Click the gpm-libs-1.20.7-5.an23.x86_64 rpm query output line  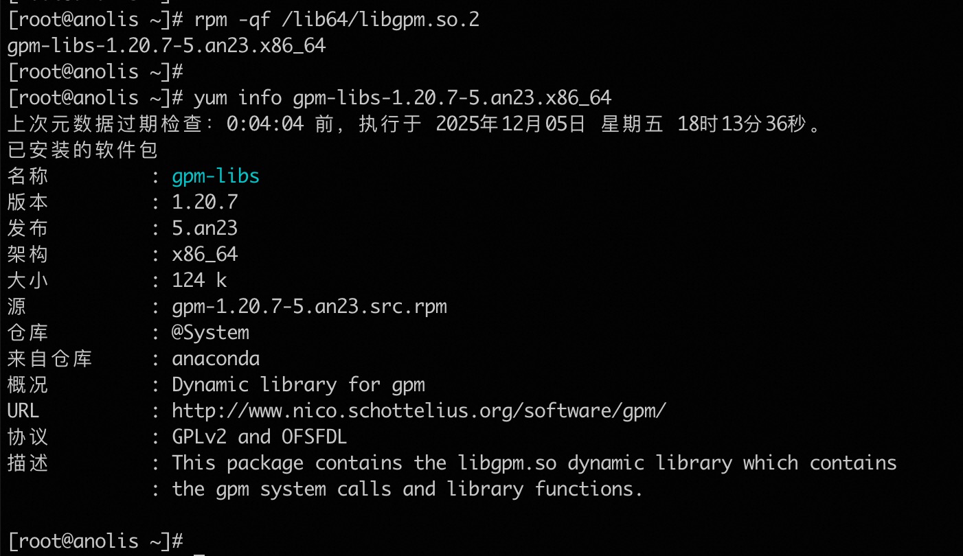point(166,46)
